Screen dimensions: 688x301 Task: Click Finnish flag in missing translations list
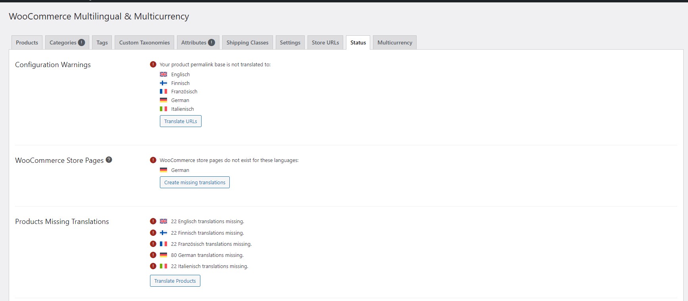tap(163, 233)
